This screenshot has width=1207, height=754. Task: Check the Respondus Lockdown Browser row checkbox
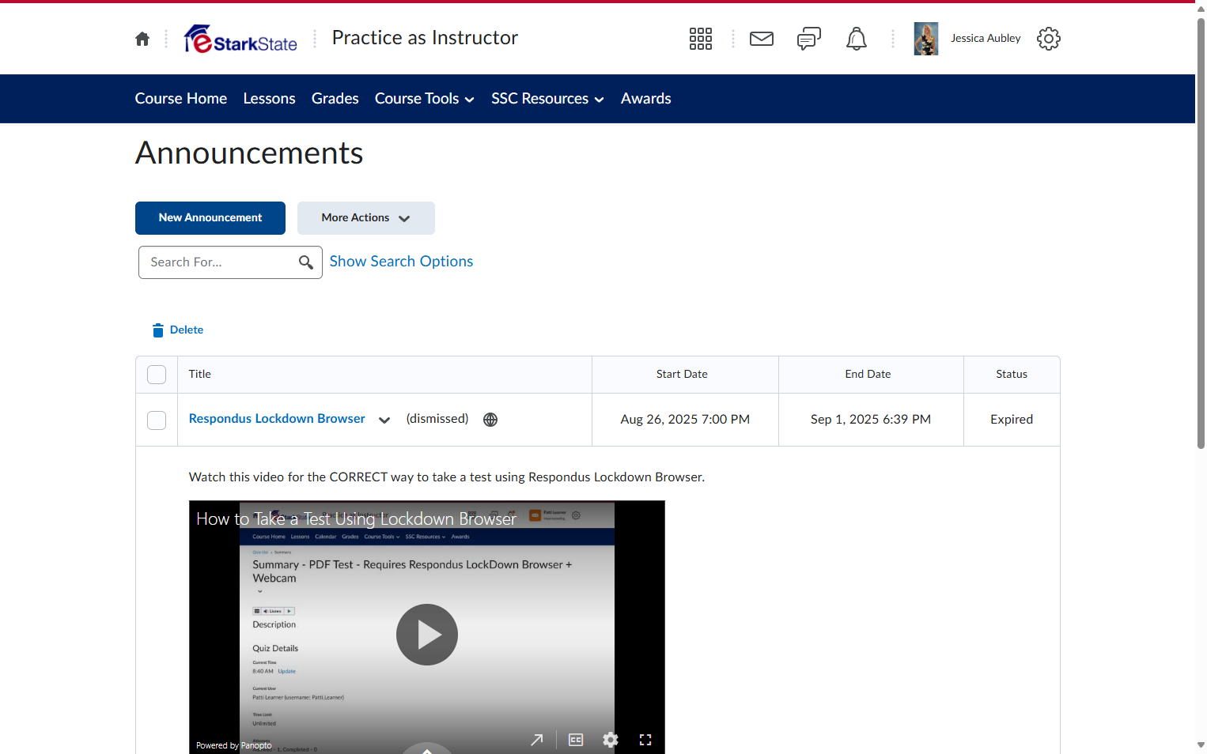click(x=157, y=420)
